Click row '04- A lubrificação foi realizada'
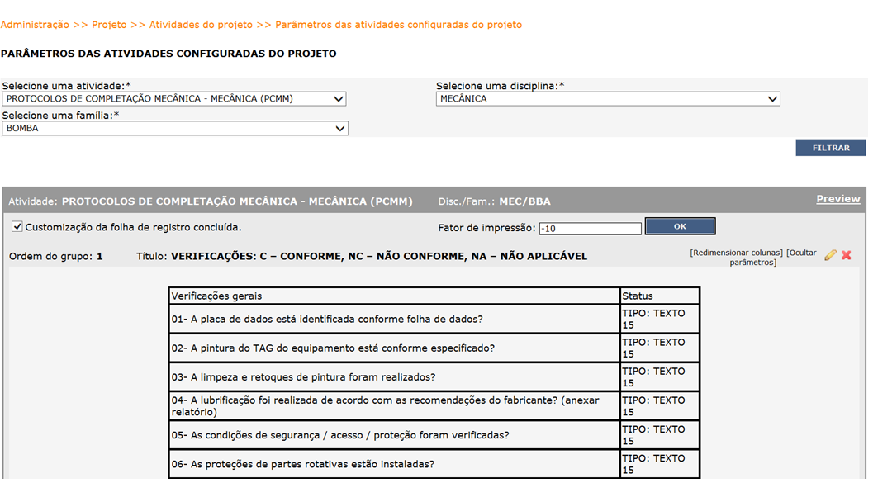The image size is (873, 483). click(x=394, y=405)
